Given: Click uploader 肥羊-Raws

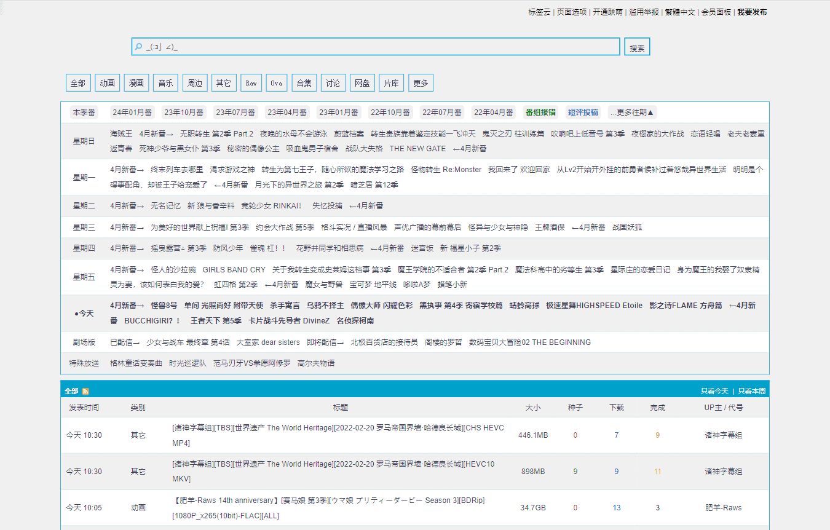Looking at the screenshot, I should [x=723, y=508].
